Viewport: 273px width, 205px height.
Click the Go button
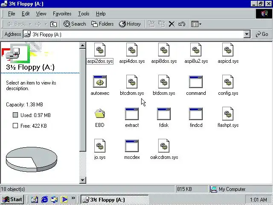pos(262,34)
